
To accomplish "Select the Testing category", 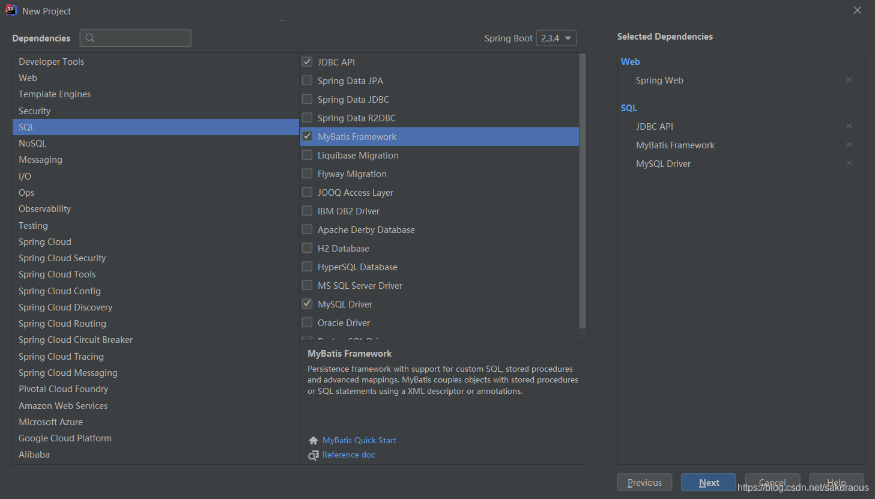I will [156, 226].
